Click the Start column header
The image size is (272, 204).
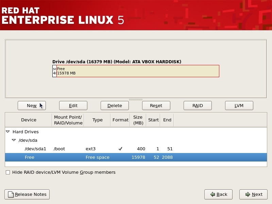(153, 120)
